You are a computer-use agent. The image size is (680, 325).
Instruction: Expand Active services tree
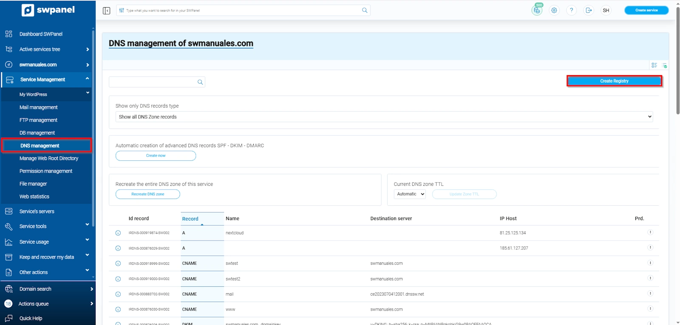click(88, 49)
